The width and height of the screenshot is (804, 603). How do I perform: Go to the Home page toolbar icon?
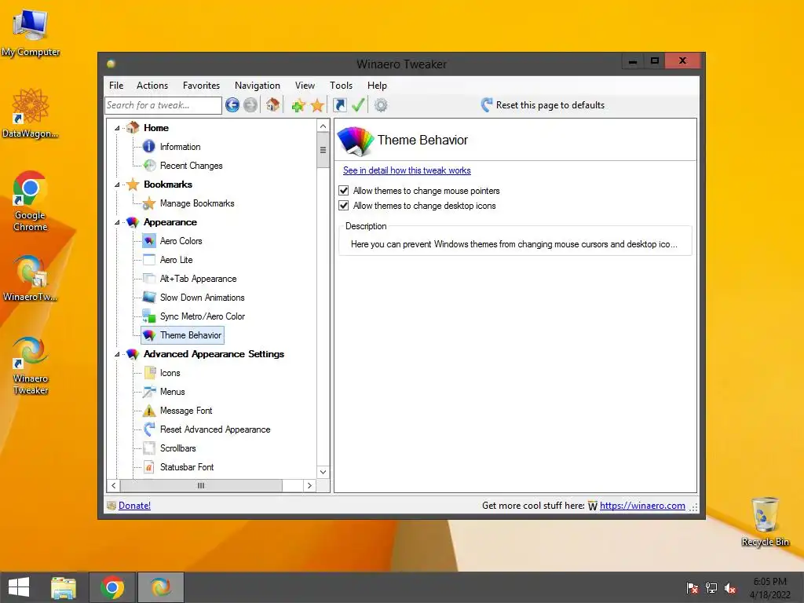point(272,105)
